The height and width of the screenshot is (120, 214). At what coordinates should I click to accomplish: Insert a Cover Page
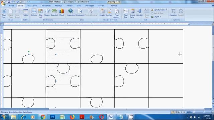coord(4,13)
